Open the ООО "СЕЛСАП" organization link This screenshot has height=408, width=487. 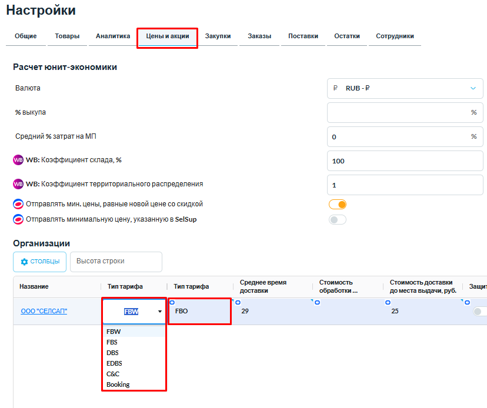(44, 311)
